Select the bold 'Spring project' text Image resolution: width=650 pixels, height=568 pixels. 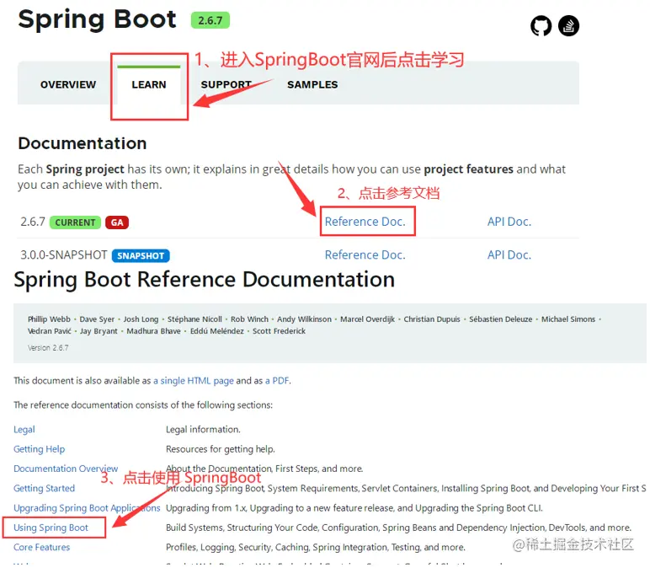click(x=85, y=169)
